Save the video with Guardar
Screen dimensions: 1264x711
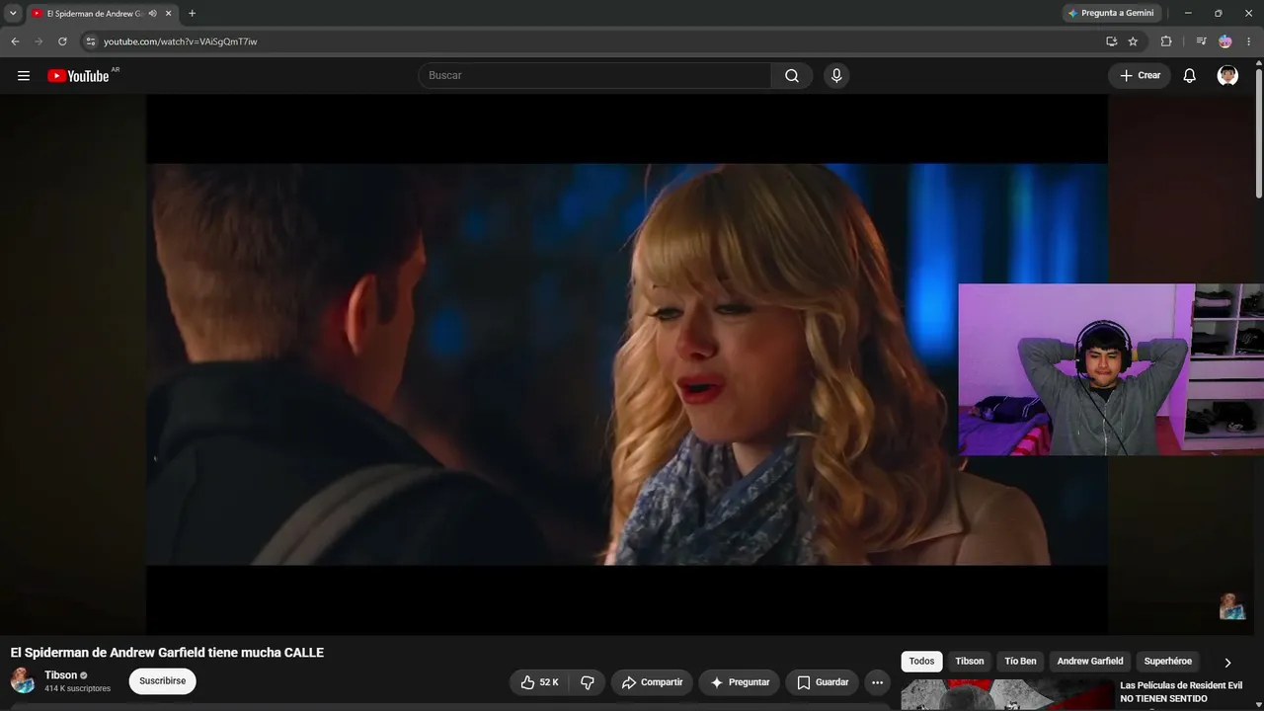(x=823, y=682)
